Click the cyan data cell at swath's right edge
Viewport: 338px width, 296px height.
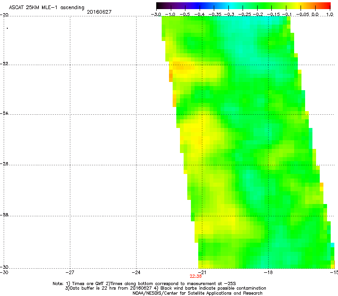pos(333,245)
